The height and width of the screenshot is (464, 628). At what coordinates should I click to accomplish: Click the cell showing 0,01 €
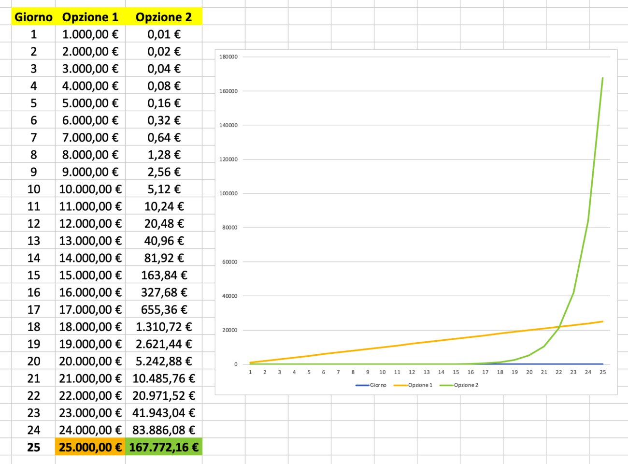(x=164, y=34)
